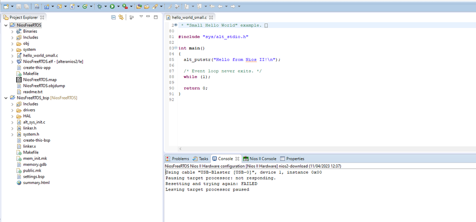Click the Open Type folder icon in toolbar
Image resolution: width=476 pixels, height=222 pixels.
[139, 6]
